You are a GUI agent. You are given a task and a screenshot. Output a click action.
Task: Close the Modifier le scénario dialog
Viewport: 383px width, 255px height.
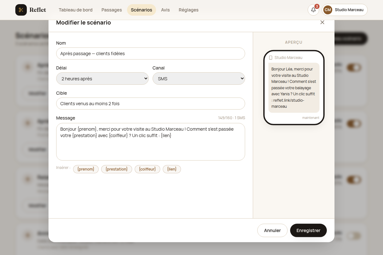[322, 22]
